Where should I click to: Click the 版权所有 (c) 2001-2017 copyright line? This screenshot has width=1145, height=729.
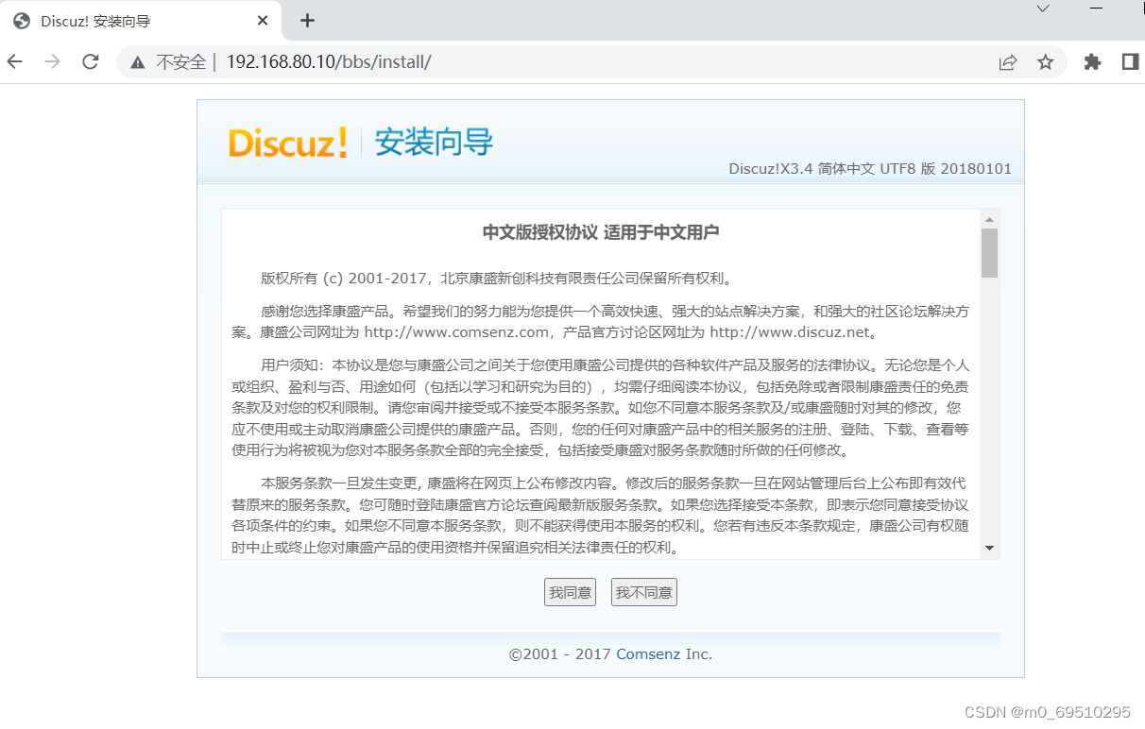497,279
